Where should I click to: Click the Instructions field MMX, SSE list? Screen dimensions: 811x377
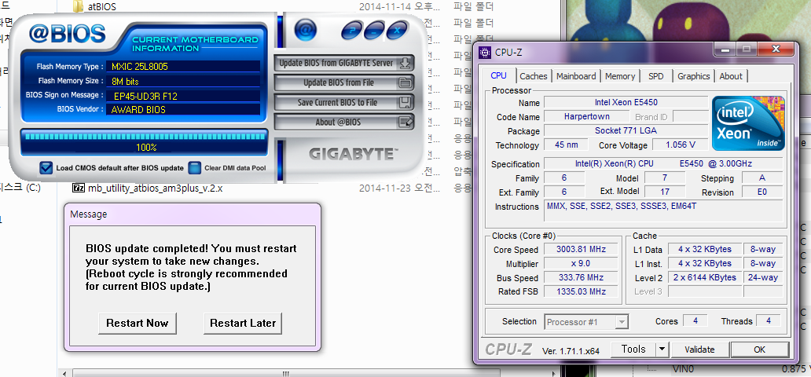tap(663, 213)
